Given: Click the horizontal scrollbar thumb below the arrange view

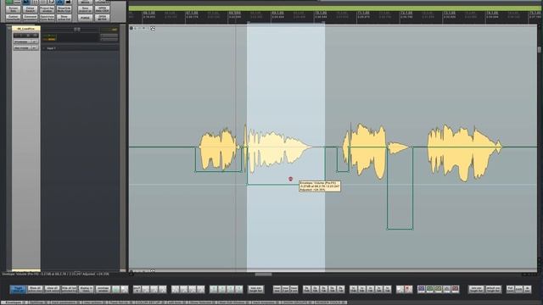Looking at the screenshot, I should pos(263,274).
